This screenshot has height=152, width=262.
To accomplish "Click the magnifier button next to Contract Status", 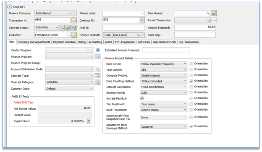I will tap(62, 28).
